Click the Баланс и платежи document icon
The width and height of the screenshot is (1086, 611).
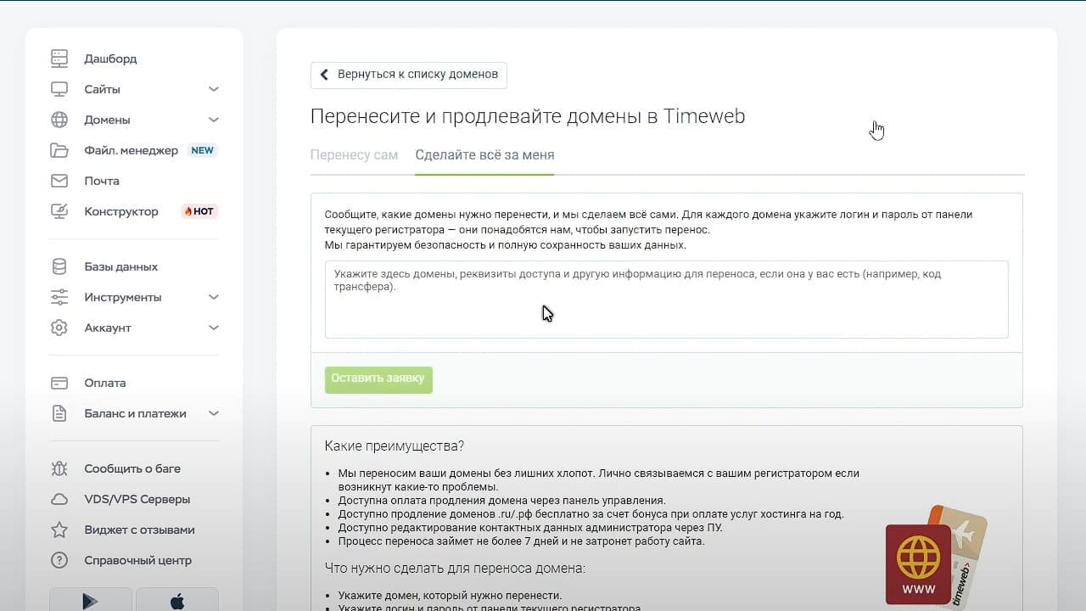pos(59,413)
